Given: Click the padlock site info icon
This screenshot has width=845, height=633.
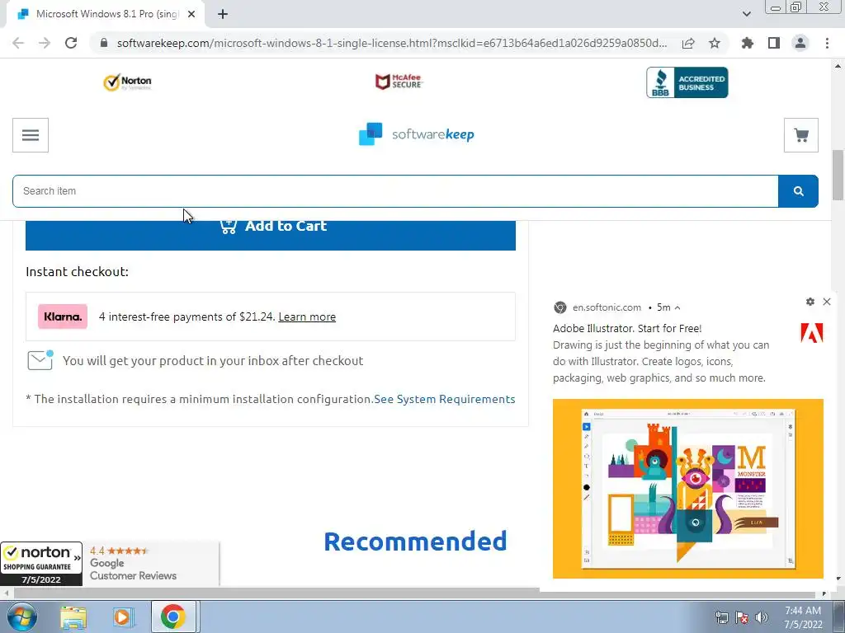Looking at the screenshot, I should click(x=104, y=43).
